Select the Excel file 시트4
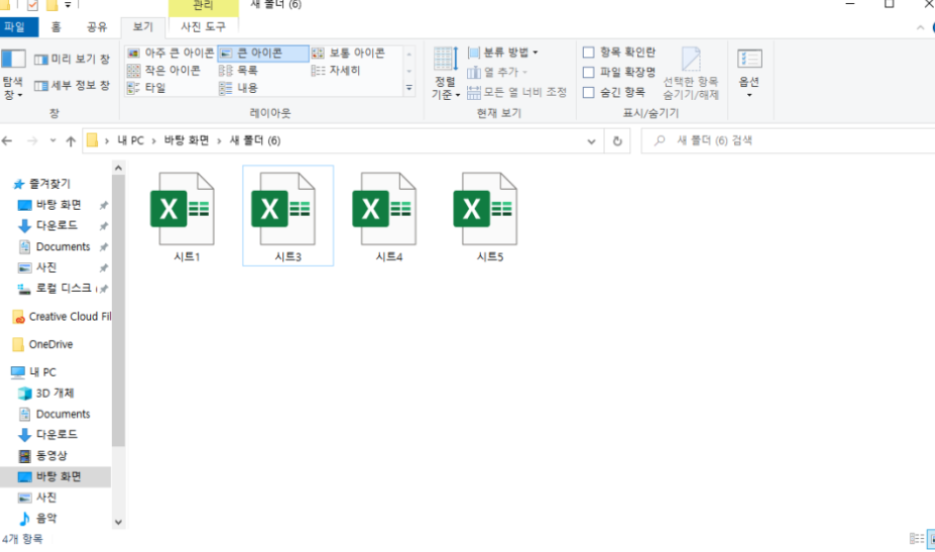The width and height of the screenshot is (935, 552). coord(389,217)
